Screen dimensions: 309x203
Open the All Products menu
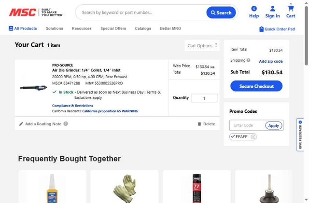[23, 28]
